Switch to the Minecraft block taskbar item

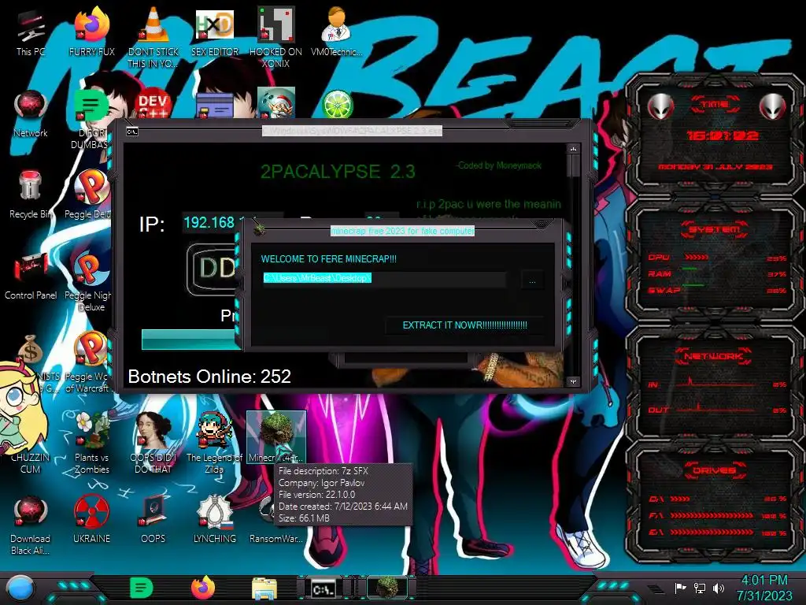[x=386, y=588]
